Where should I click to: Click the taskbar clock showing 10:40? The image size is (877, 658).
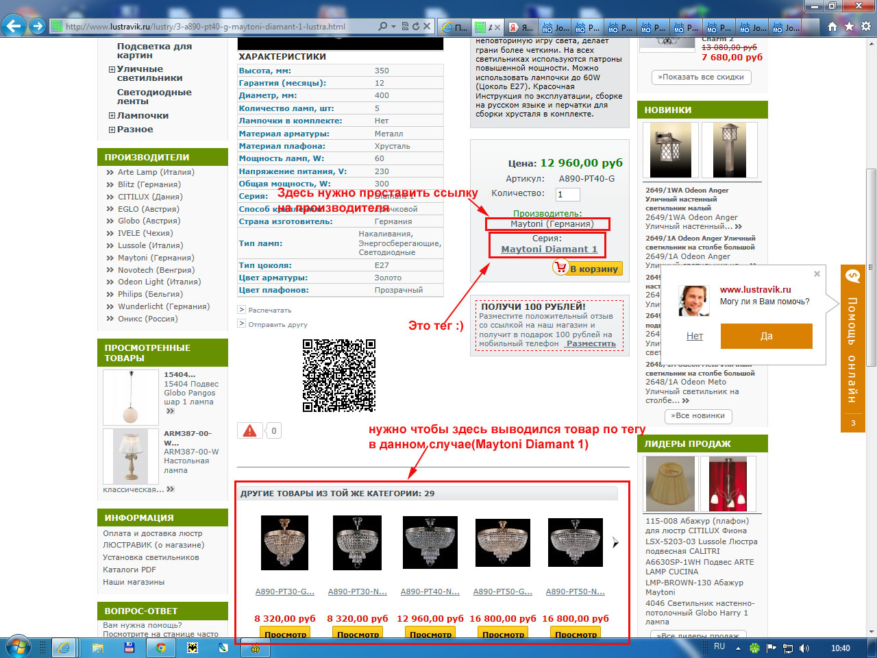click(x=841, y=648)
